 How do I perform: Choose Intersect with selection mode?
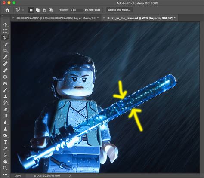[x=51, y=10]
